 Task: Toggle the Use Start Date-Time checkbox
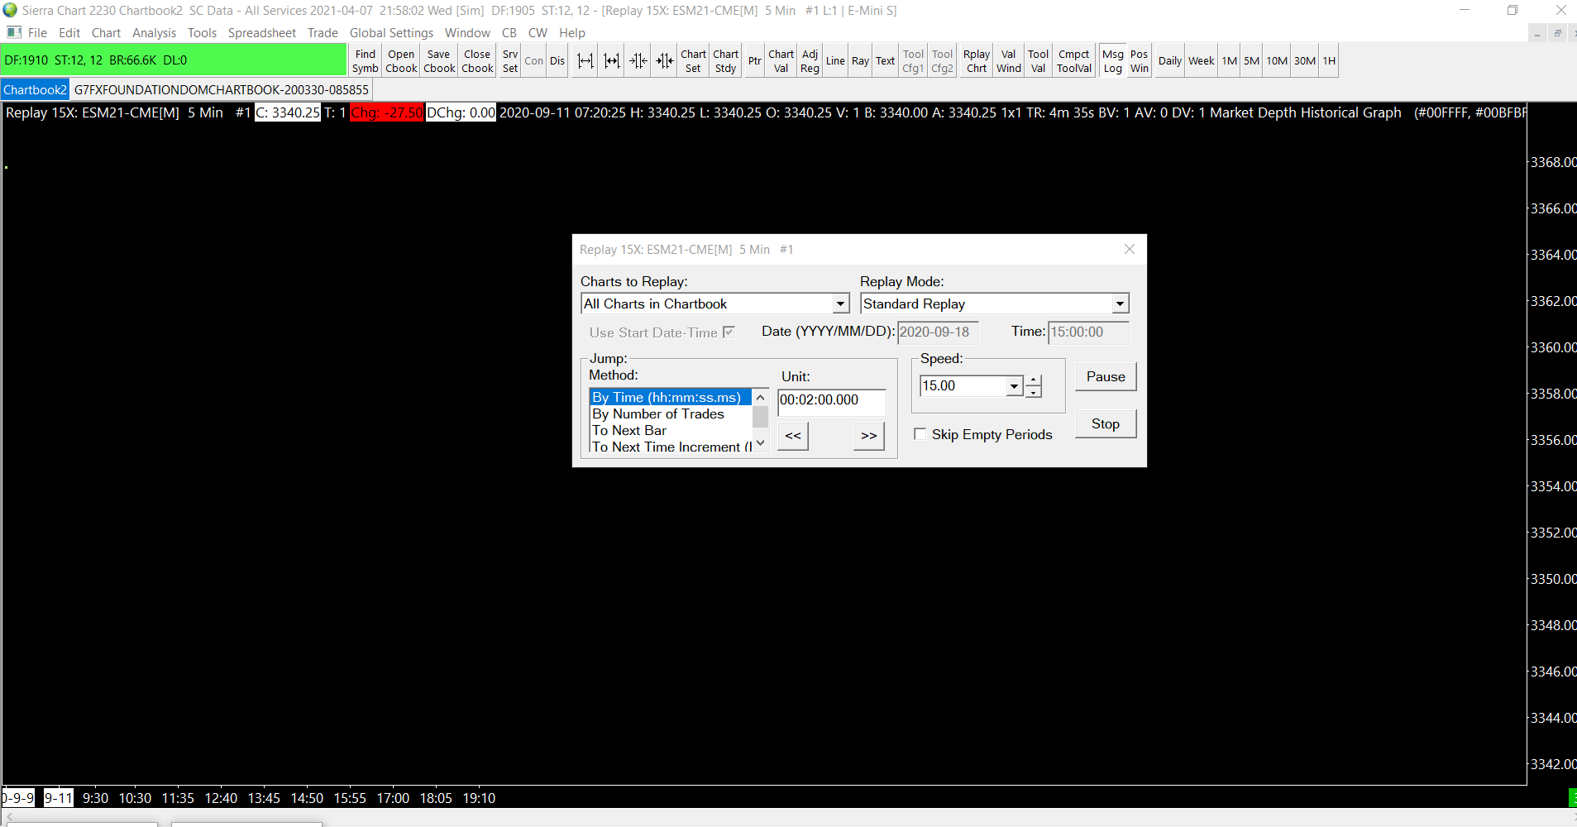pos(729,332)
